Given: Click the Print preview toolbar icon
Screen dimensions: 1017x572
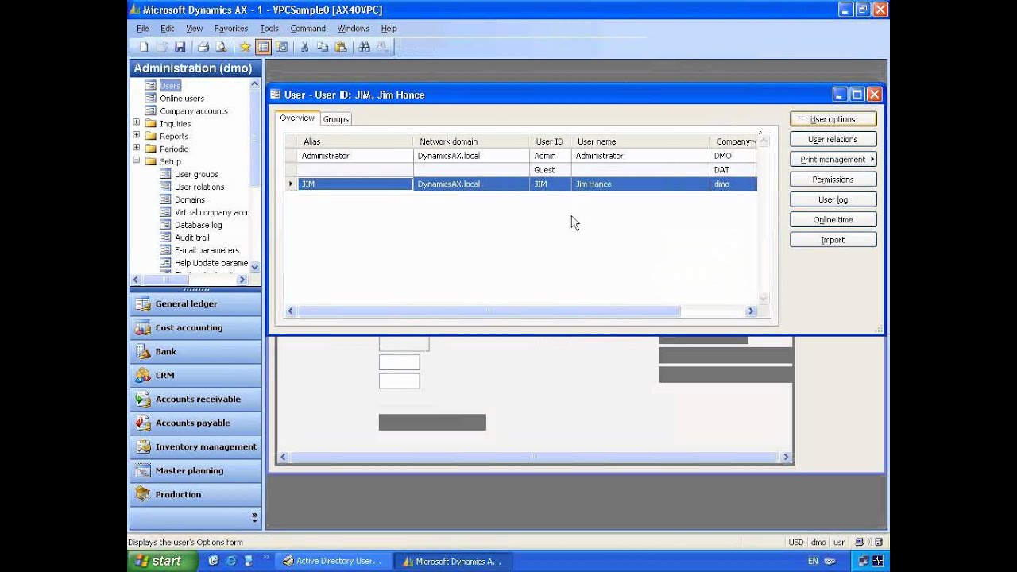Looking at the screenshot, I should point(222,47).
